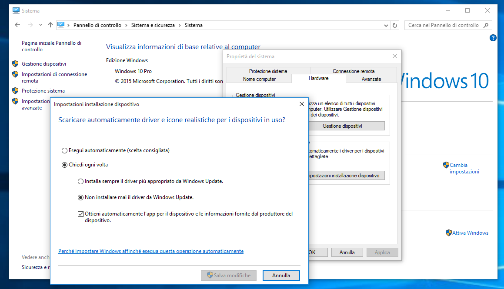Expand chevron after Pannello di controllo breadcrumb
Image resolution: width=504 pixels, height=289 pixels.
click(x=126, y=25)
